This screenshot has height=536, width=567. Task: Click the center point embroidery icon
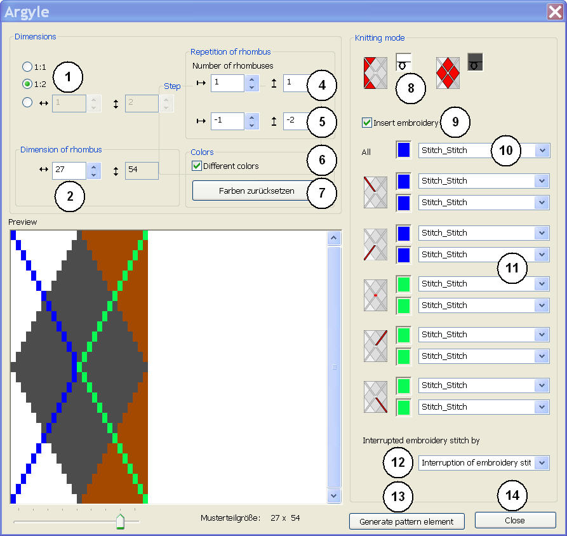point(375,295)
